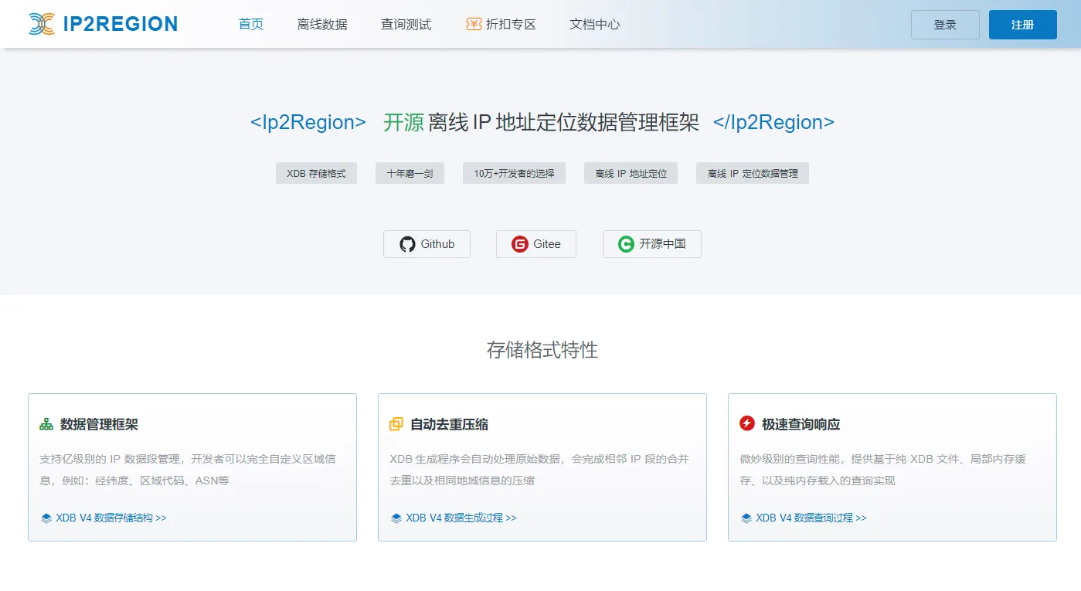This screenshot has height=591, width=1081.
Task: Click the 10万+开发者的选择 tag
Action: pyautogui.click(x=514, y=174)
